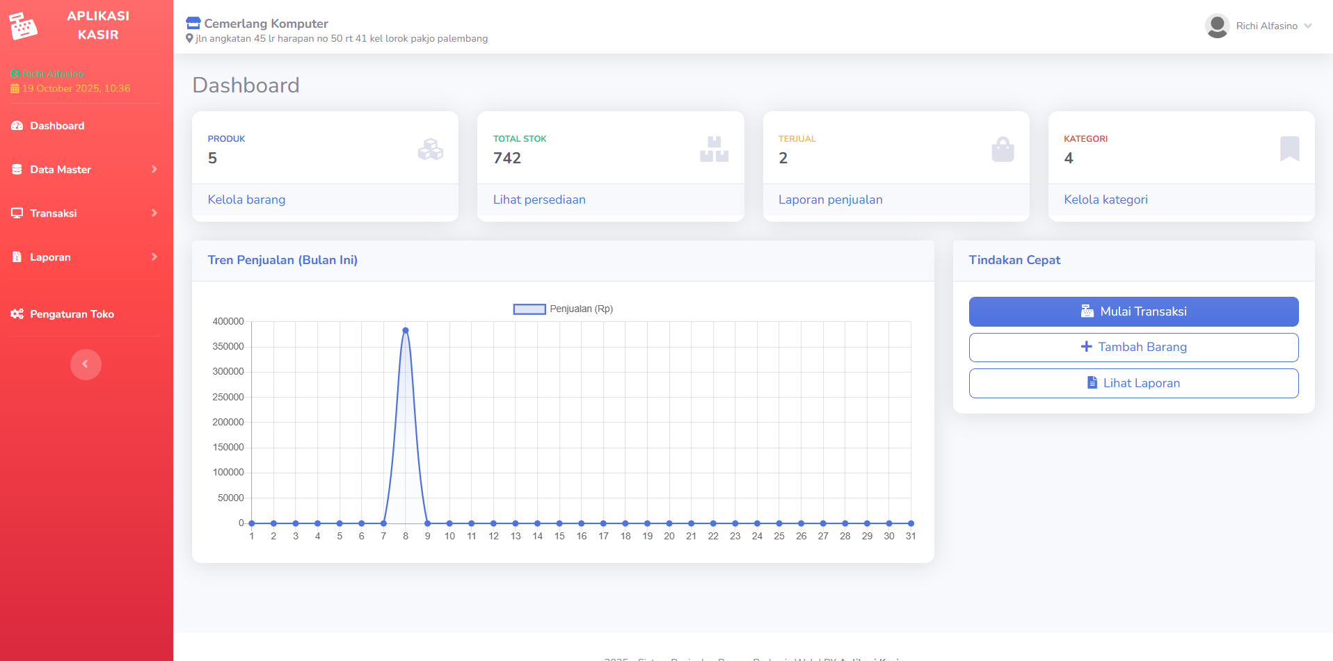1333x661 pixels.
Task: Click the store icon beside Cemerlang Komputer
Action: tap(193, 24)
